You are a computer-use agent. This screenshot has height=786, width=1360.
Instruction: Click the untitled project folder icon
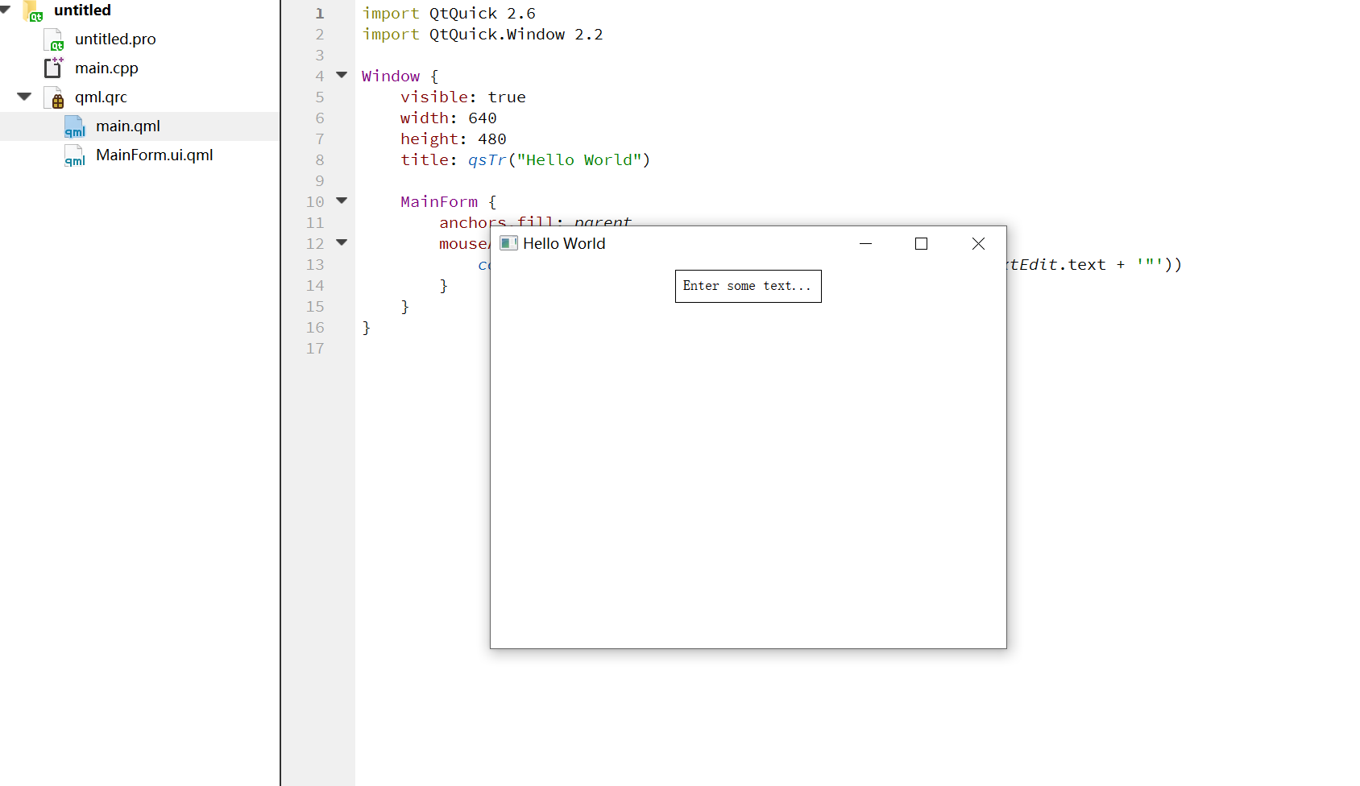click(x=33, y=11)
